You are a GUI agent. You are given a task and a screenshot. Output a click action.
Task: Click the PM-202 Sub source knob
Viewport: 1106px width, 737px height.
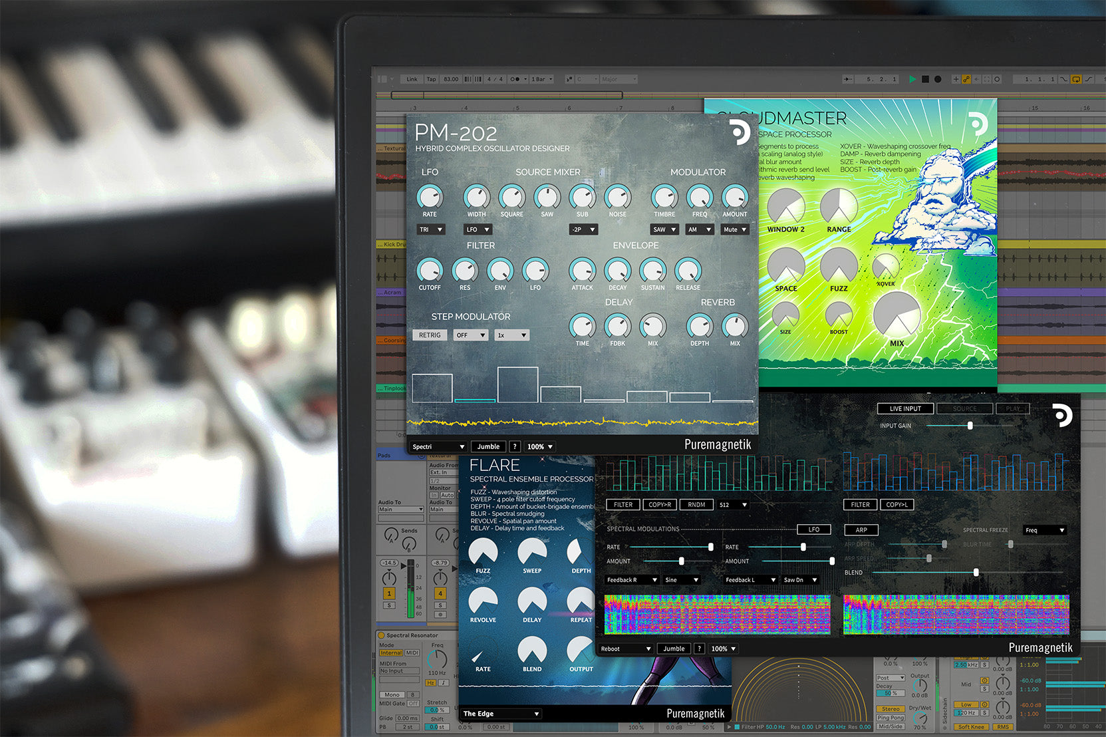click(x=583, y=197)
